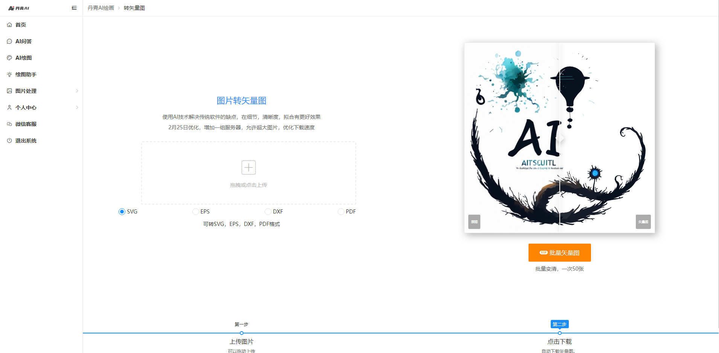Select the EPS format radio button
The height and width of the screenshot is (353, 719).
[x=195, y=212]
